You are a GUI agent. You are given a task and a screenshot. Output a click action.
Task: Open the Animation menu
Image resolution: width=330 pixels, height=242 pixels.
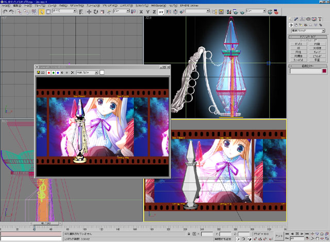93,6
